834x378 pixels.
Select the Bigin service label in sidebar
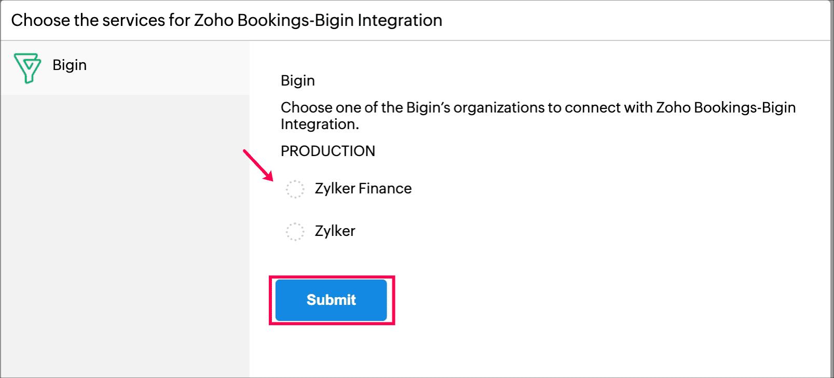(x=70, y=65)
